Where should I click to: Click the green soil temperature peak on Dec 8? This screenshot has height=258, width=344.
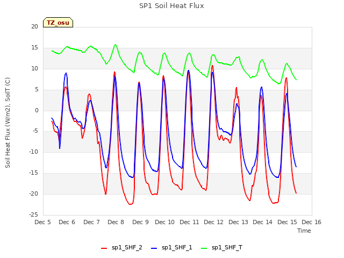coord(116,45)
